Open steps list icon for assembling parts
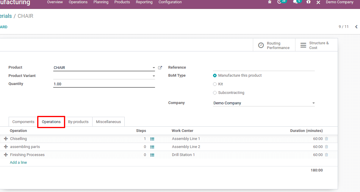Viewport: 360px width, 192px height. (x=152, y=147)
